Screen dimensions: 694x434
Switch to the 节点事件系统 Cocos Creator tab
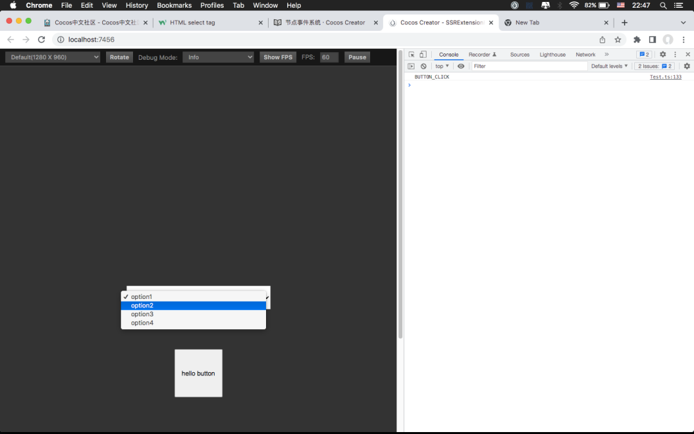click(x=325, y=23)
